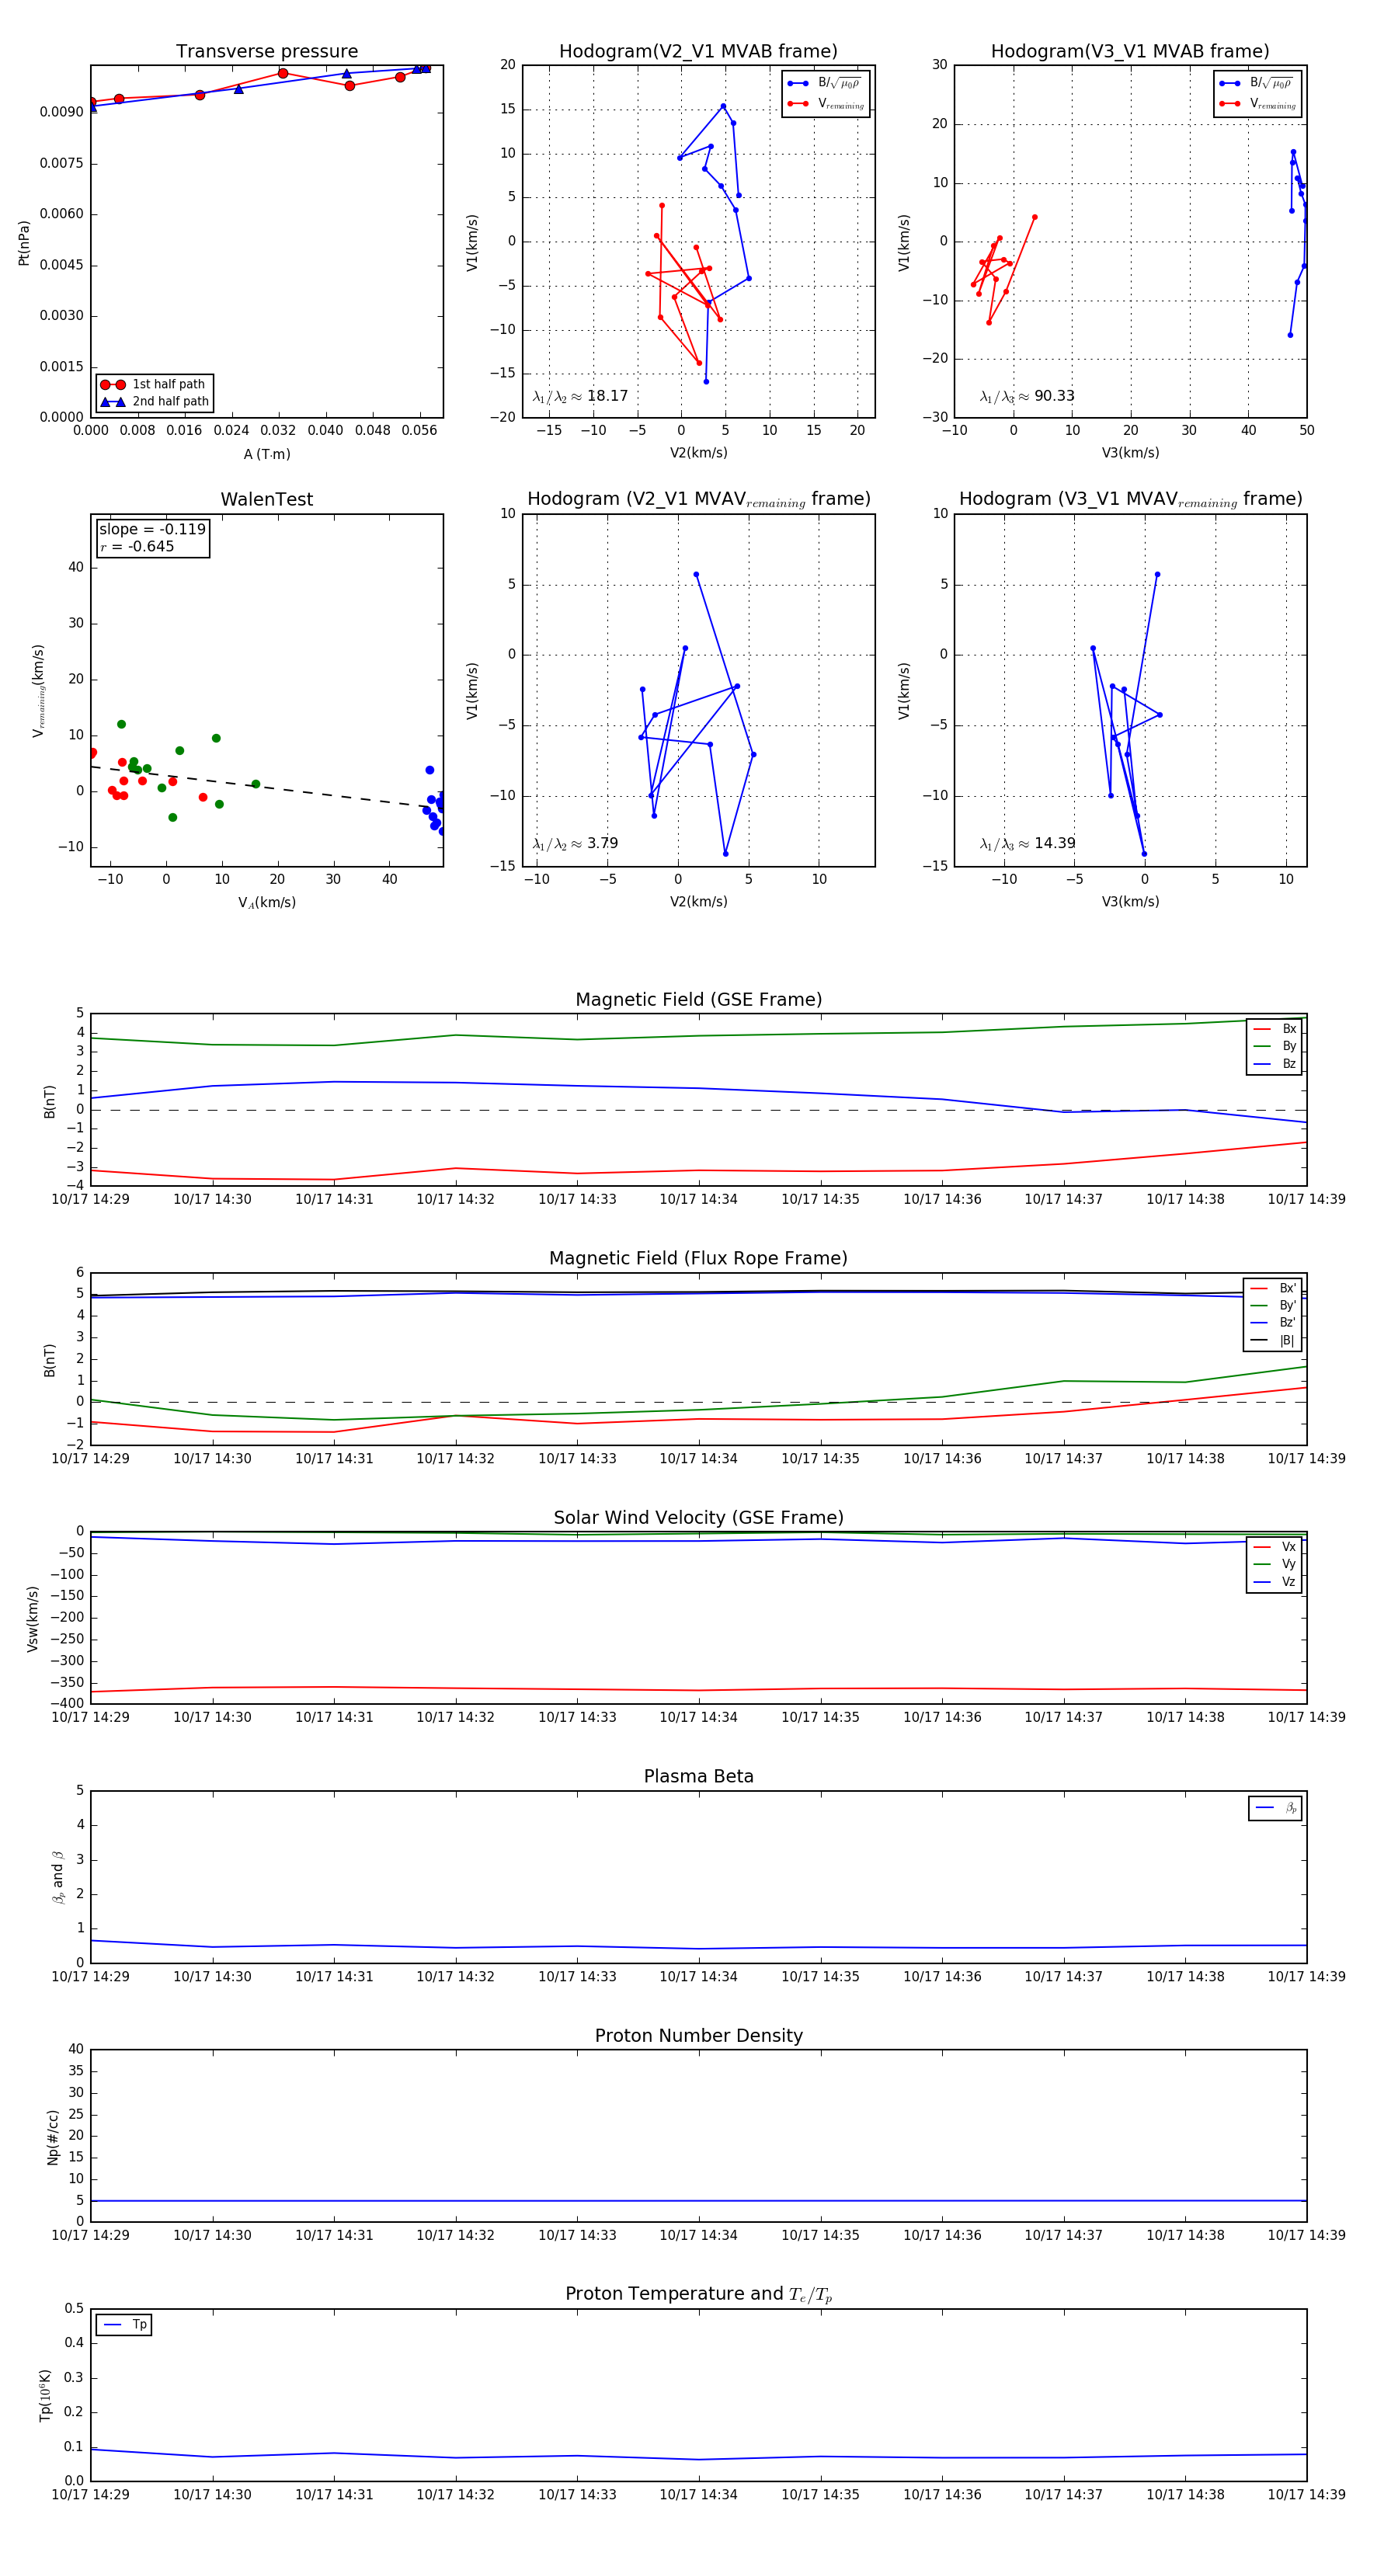The width and height of the screenshot is (1398, 2563).
Task: Click the eigenvalue ratio "18.17" annotation
Action: click(580, 396)
